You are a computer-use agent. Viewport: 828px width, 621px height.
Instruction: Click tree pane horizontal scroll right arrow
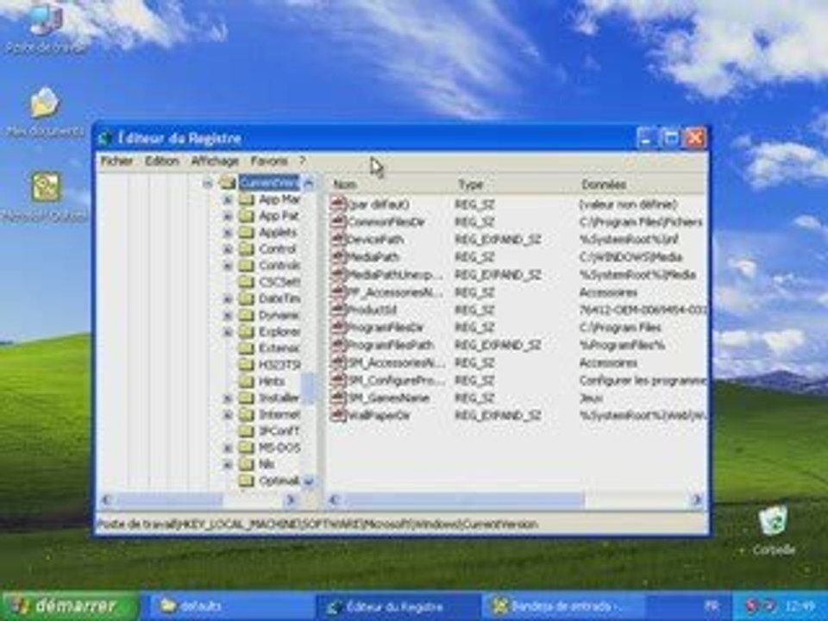(290, 499)
